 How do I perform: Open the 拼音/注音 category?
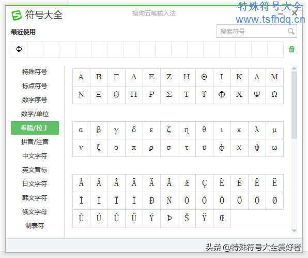(35, 142)
